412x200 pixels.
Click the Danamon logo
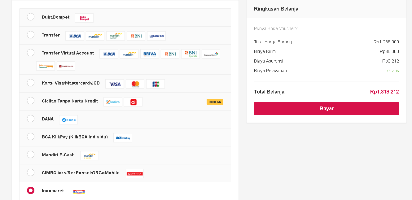[46, 66]
